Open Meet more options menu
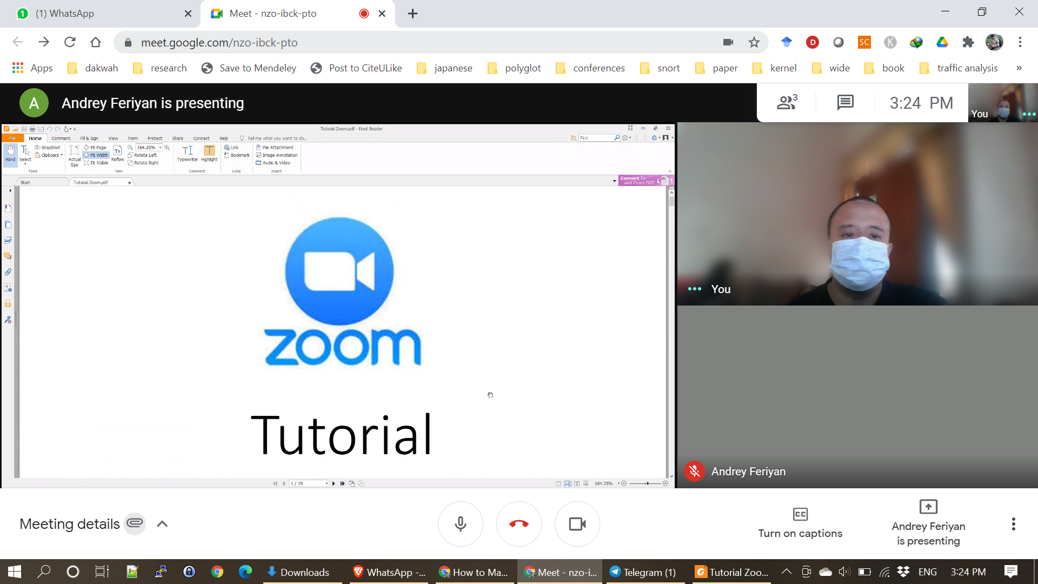1038x584 pixels. 1013,524
